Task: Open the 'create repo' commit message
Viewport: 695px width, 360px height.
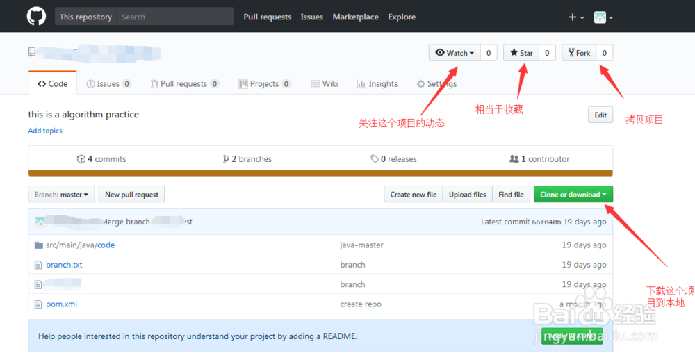Action: [x=361, y=304]
